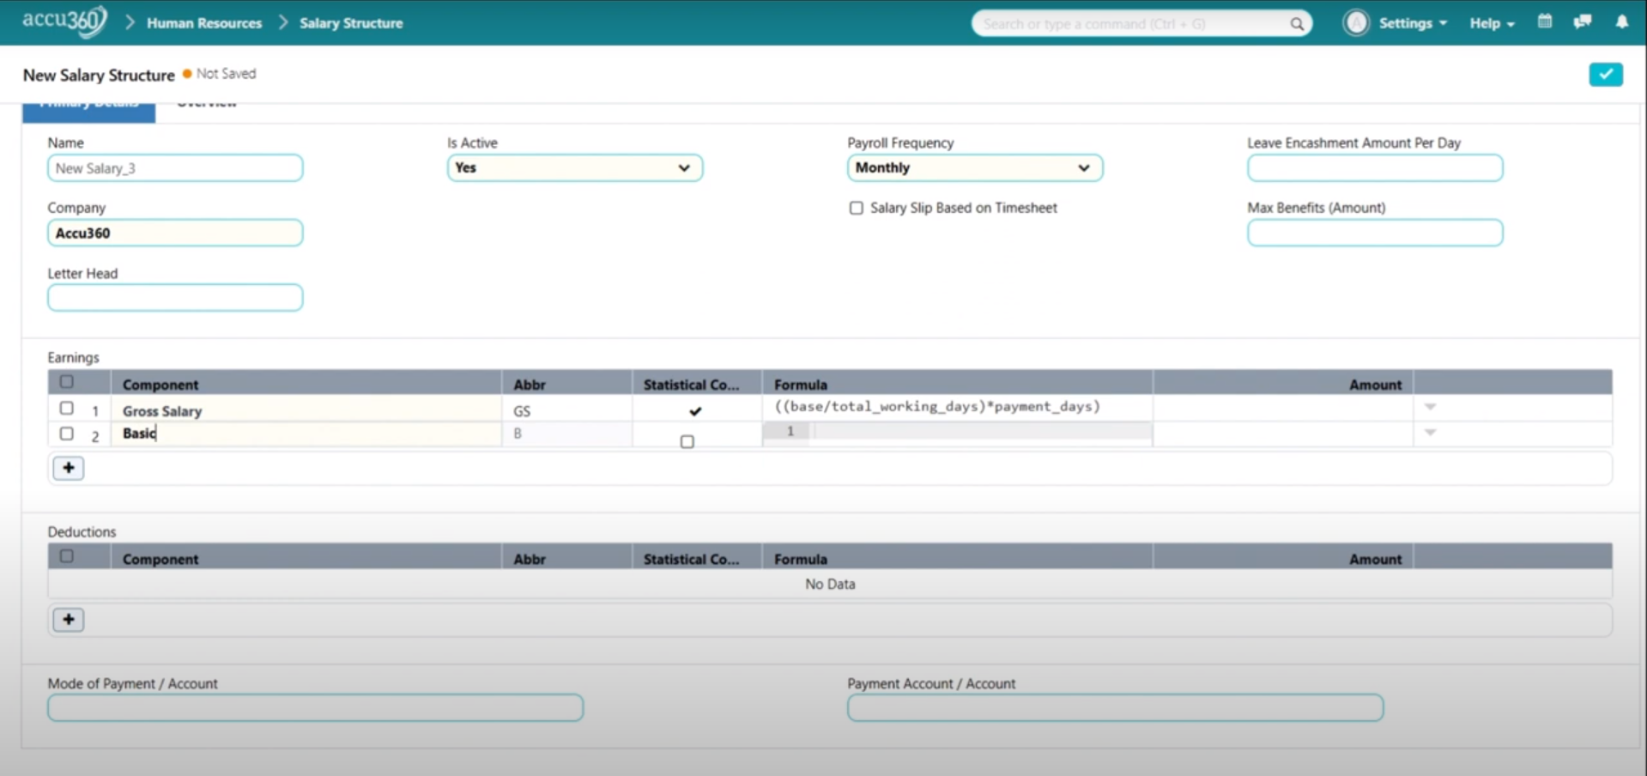
Task: Focus Payment Account / Account field
Action: point(1115,707)
